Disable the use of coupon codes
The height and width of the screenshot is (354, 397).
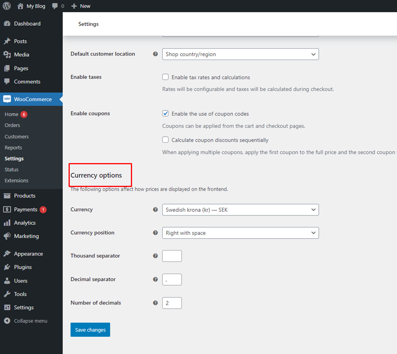tap(165, 113)
